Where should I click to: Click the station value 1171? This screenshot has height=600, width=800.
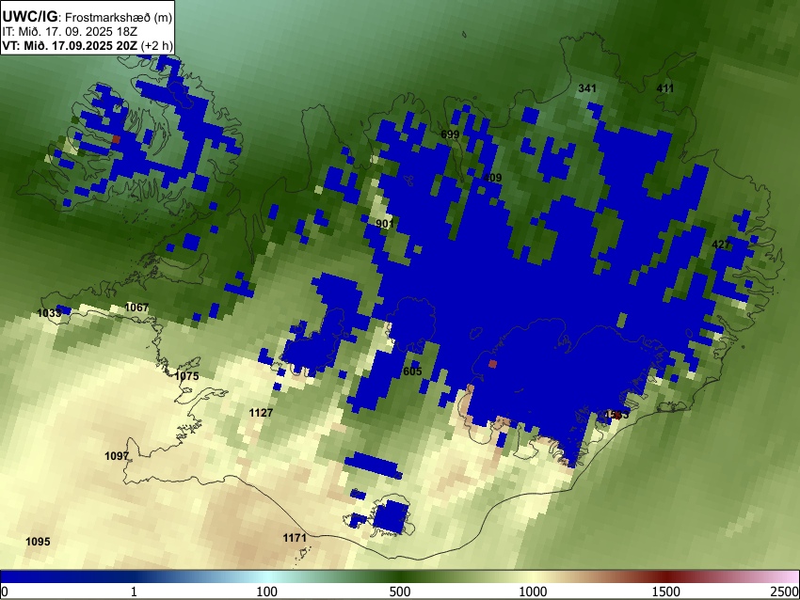point(295,538)
